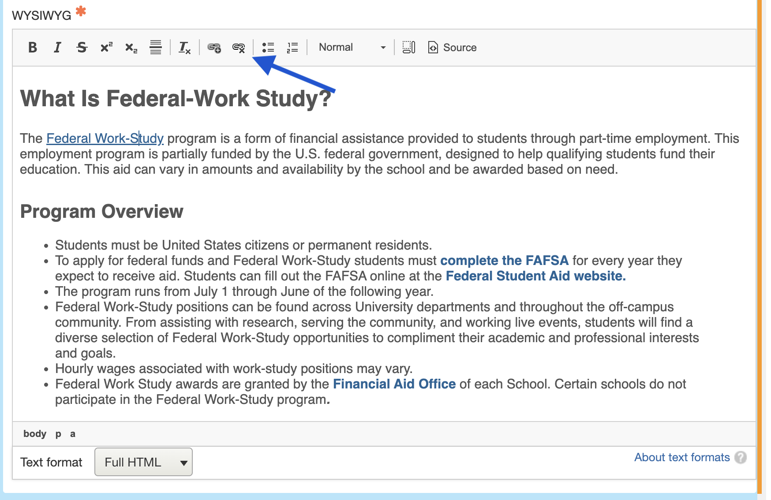
Task: Click the Program Overview heading
Action: (102, 212)
